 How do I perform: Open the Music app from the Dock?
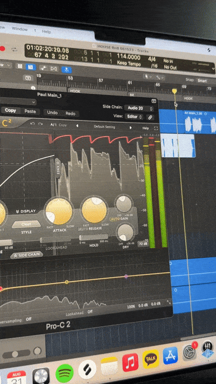[130, 362]
